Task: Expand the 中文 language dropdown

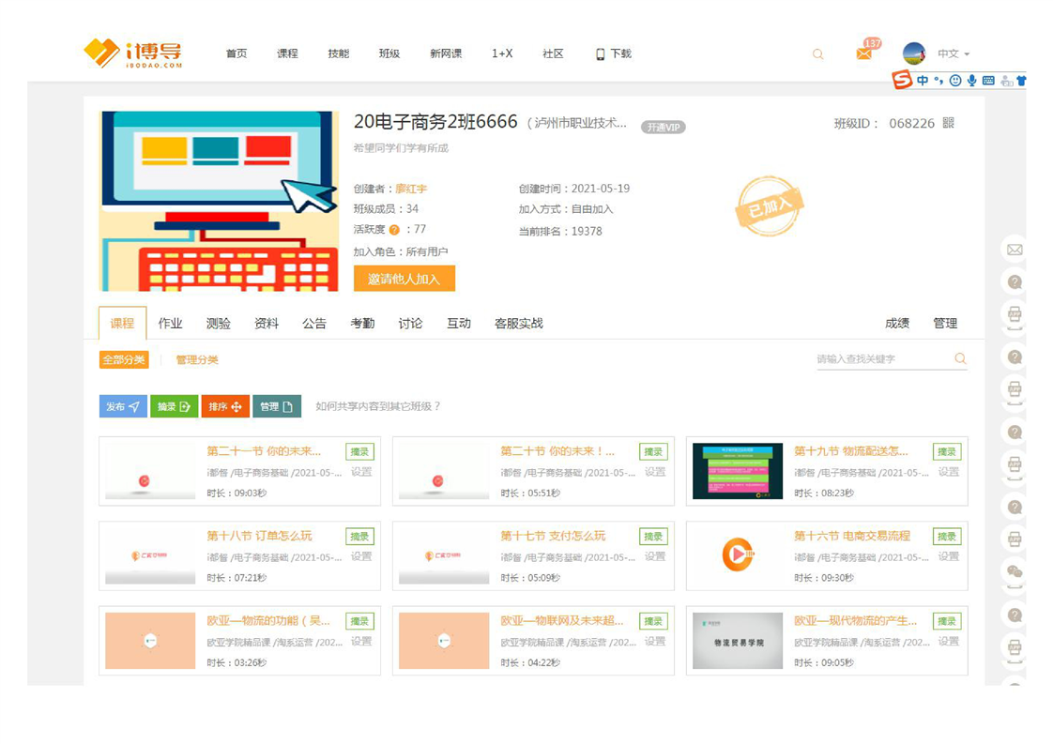Action: coord(954,54)
